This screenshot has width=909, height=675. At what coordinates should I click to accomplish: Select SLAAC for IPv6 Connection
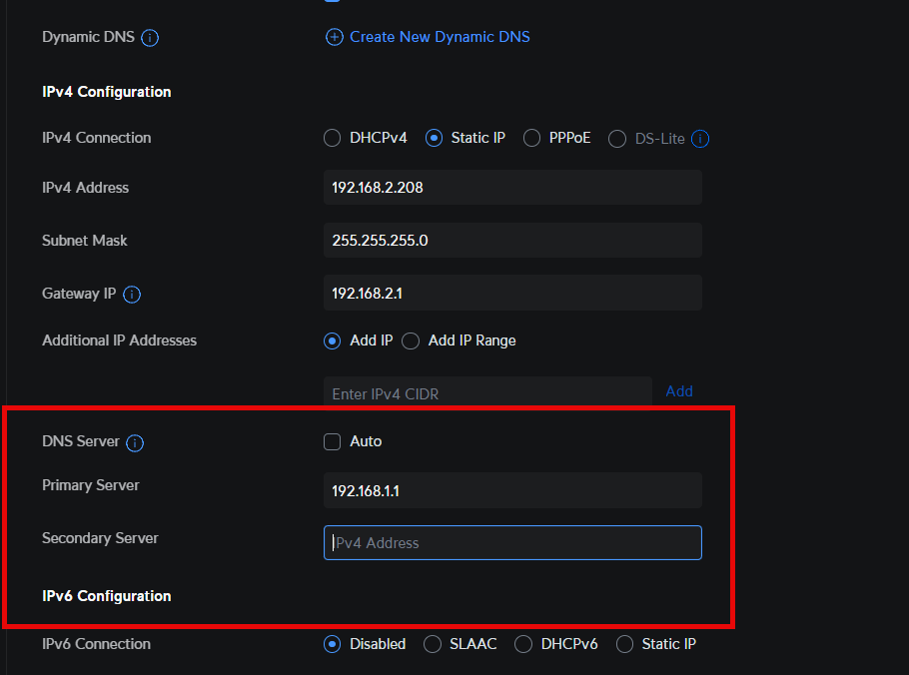433,644
